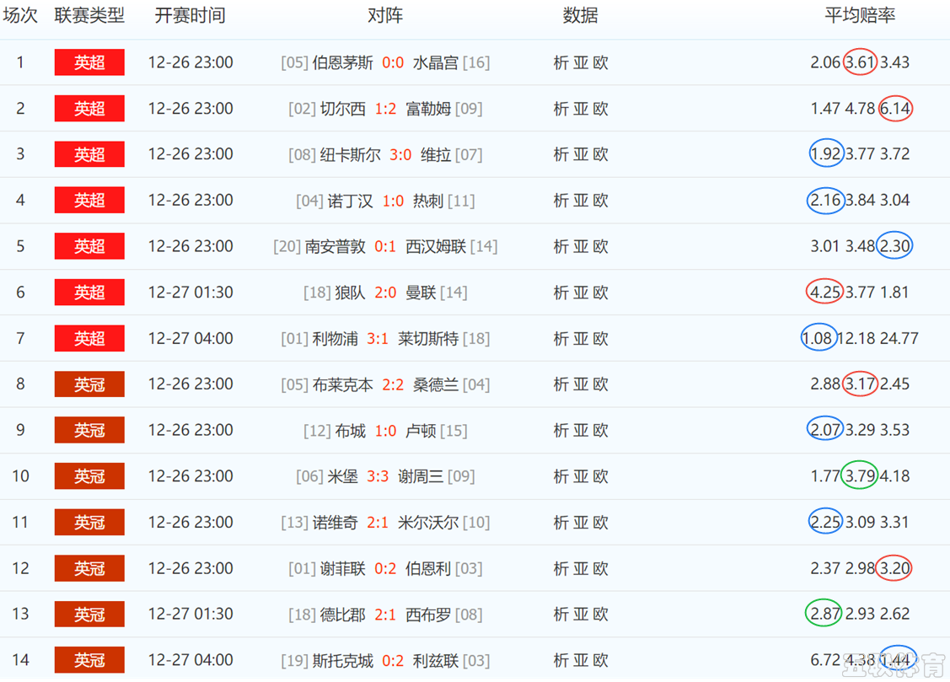Click the 开赛时间 column header
Image resolution: width=950 pixels, height=682 pixels.
[x=191, y=15]
